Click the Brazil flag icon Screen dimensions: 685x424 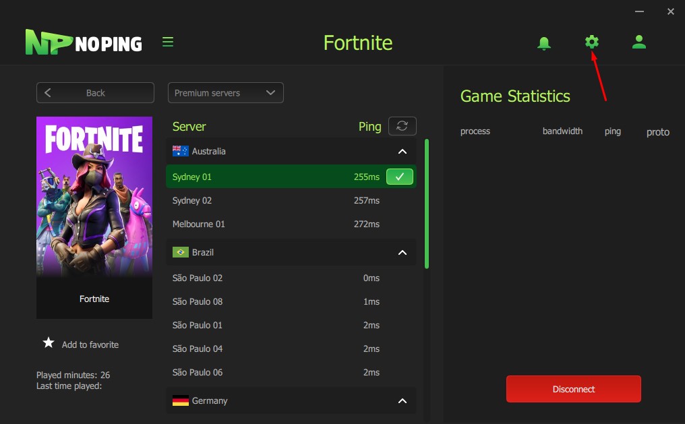(x=181, y=252)
